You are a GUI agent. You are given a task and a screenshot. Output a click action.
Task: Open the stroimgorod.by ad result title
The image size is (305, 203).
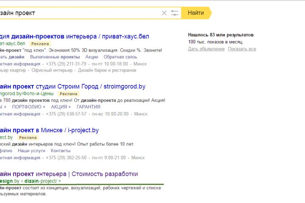click(x=72, y=86)
